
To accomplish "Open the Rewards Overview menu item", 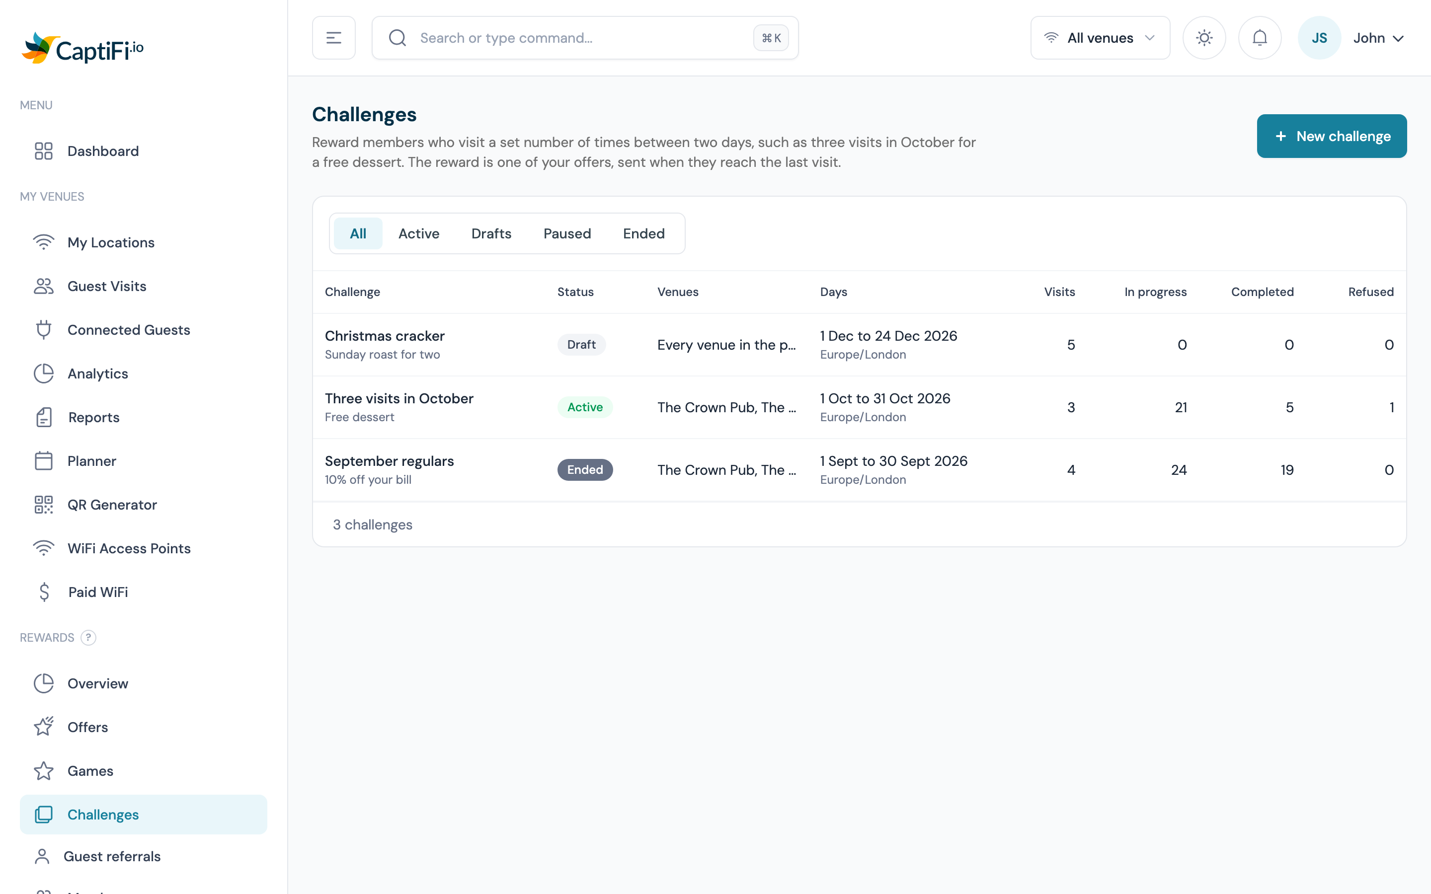I will 143,683.
